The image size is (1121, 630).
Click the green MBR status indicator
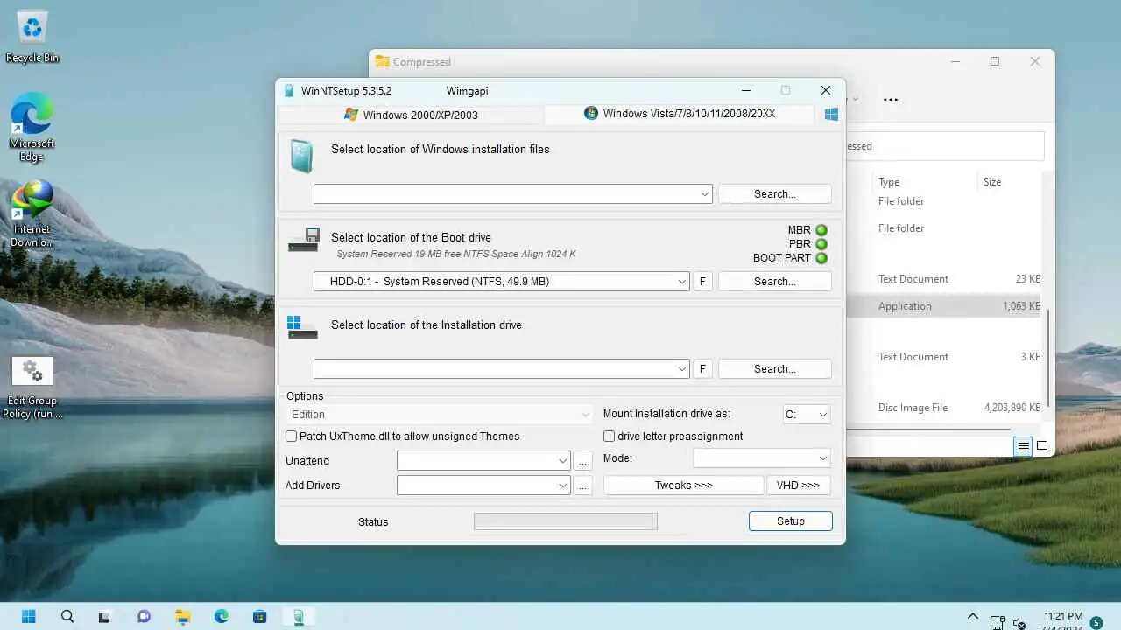[x=821, y=230]
